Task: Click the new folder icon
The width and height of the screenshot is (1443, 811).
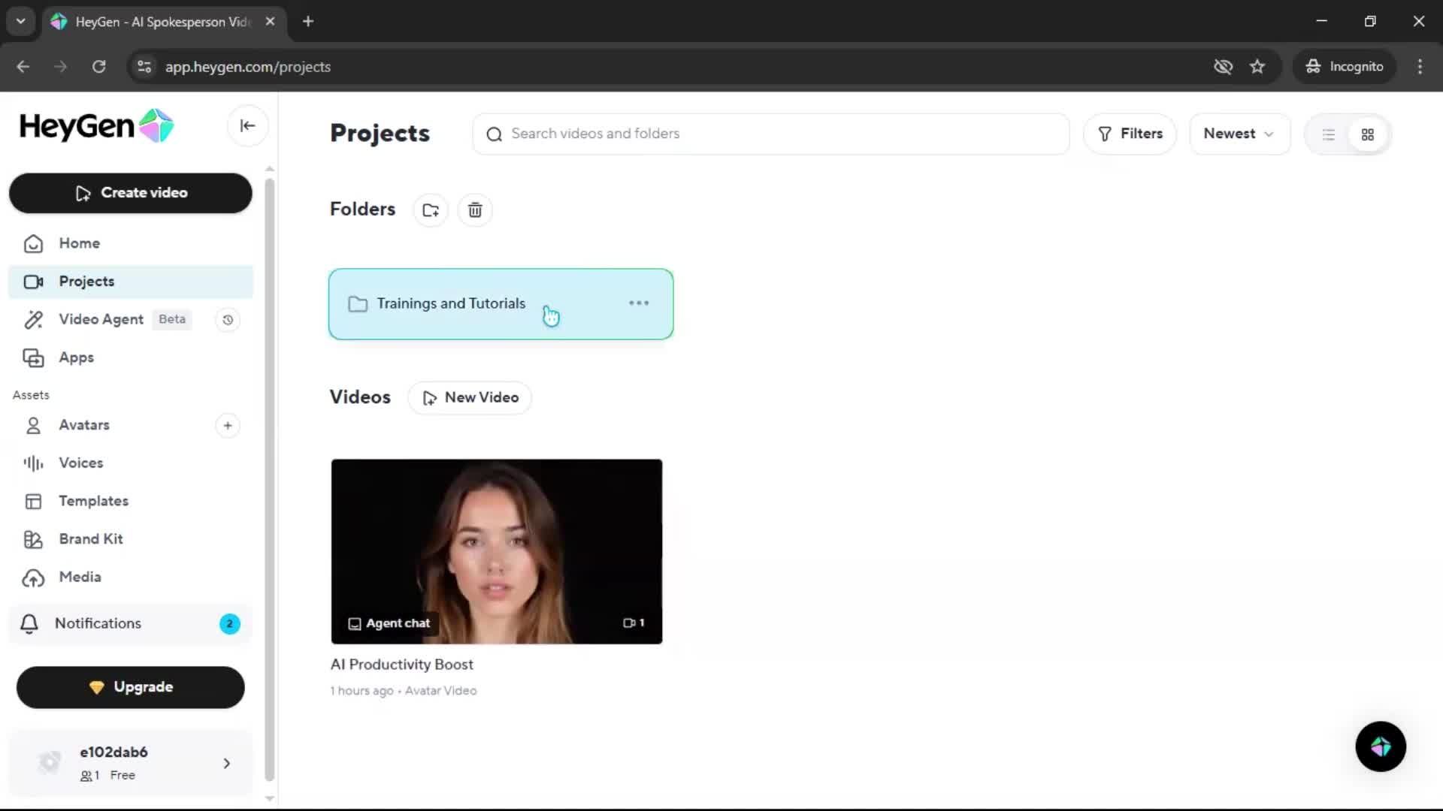Action: pyautogui.click(x=431, y=210)
